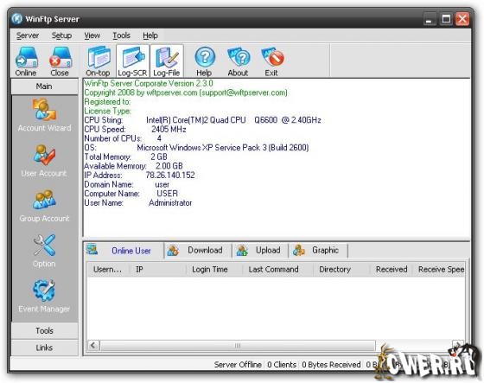Click 0 Bytes Received status entry
Image resolution: width=484 pixels, height=383 pixels.
[x=331, y=365]
